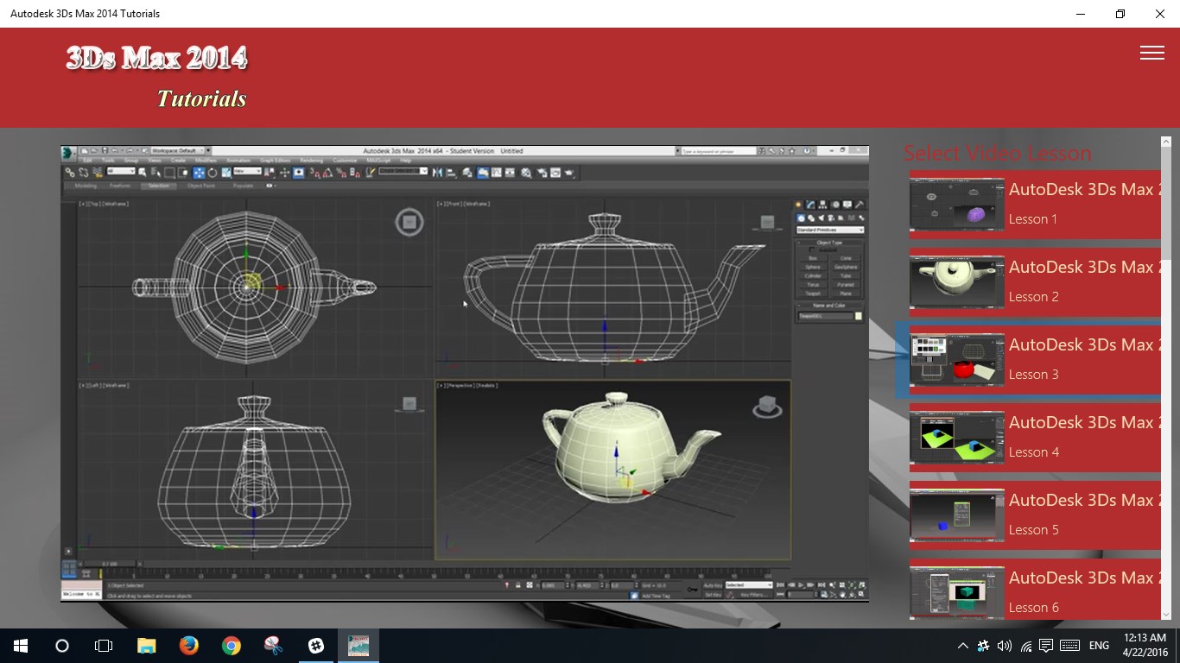Click the Teapot object type button

pos(813,294)
